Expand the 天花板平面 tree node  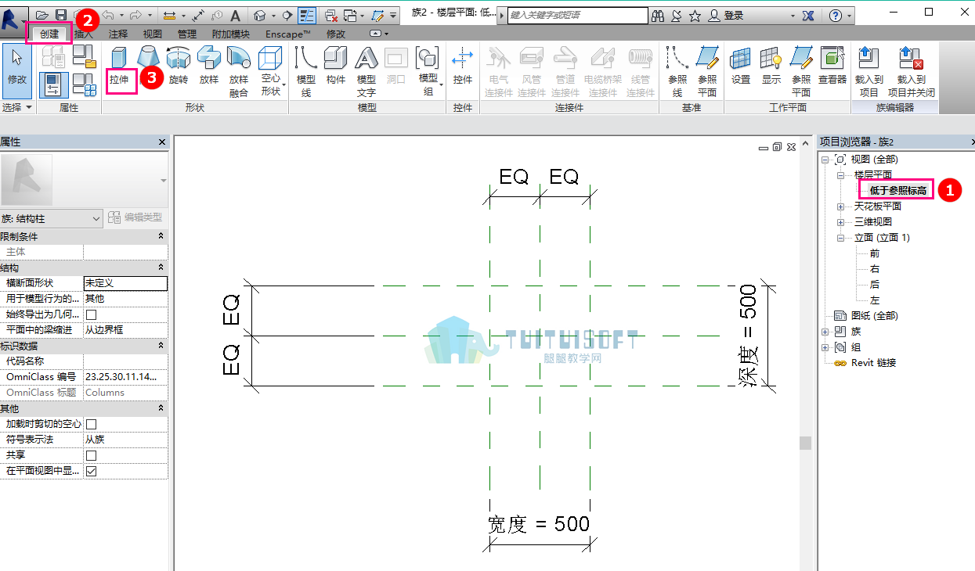(x=840, y=206)
